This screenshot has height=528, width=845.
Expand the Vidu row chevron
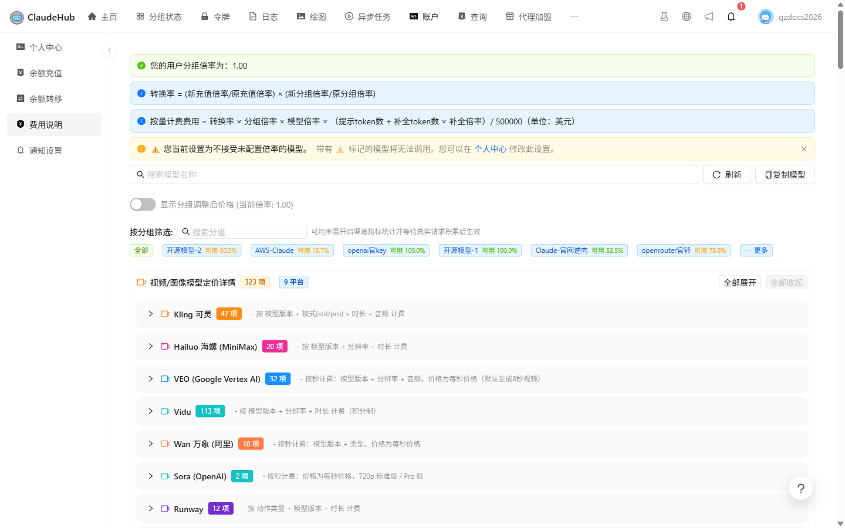[151, 411]
